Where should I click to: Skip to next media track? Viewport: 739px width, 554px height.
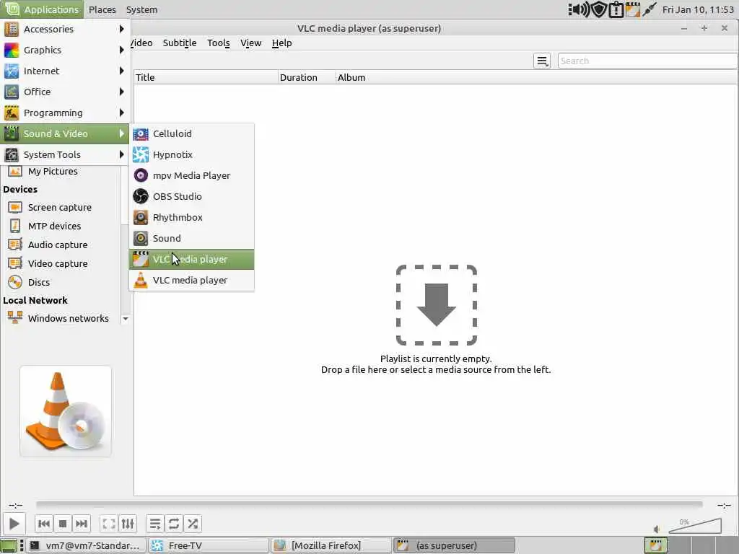82,524
